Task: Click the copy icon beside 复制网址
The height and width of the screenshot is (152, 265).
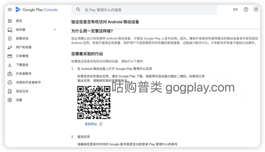Action: pyautogui.click(x=100, y=124)
